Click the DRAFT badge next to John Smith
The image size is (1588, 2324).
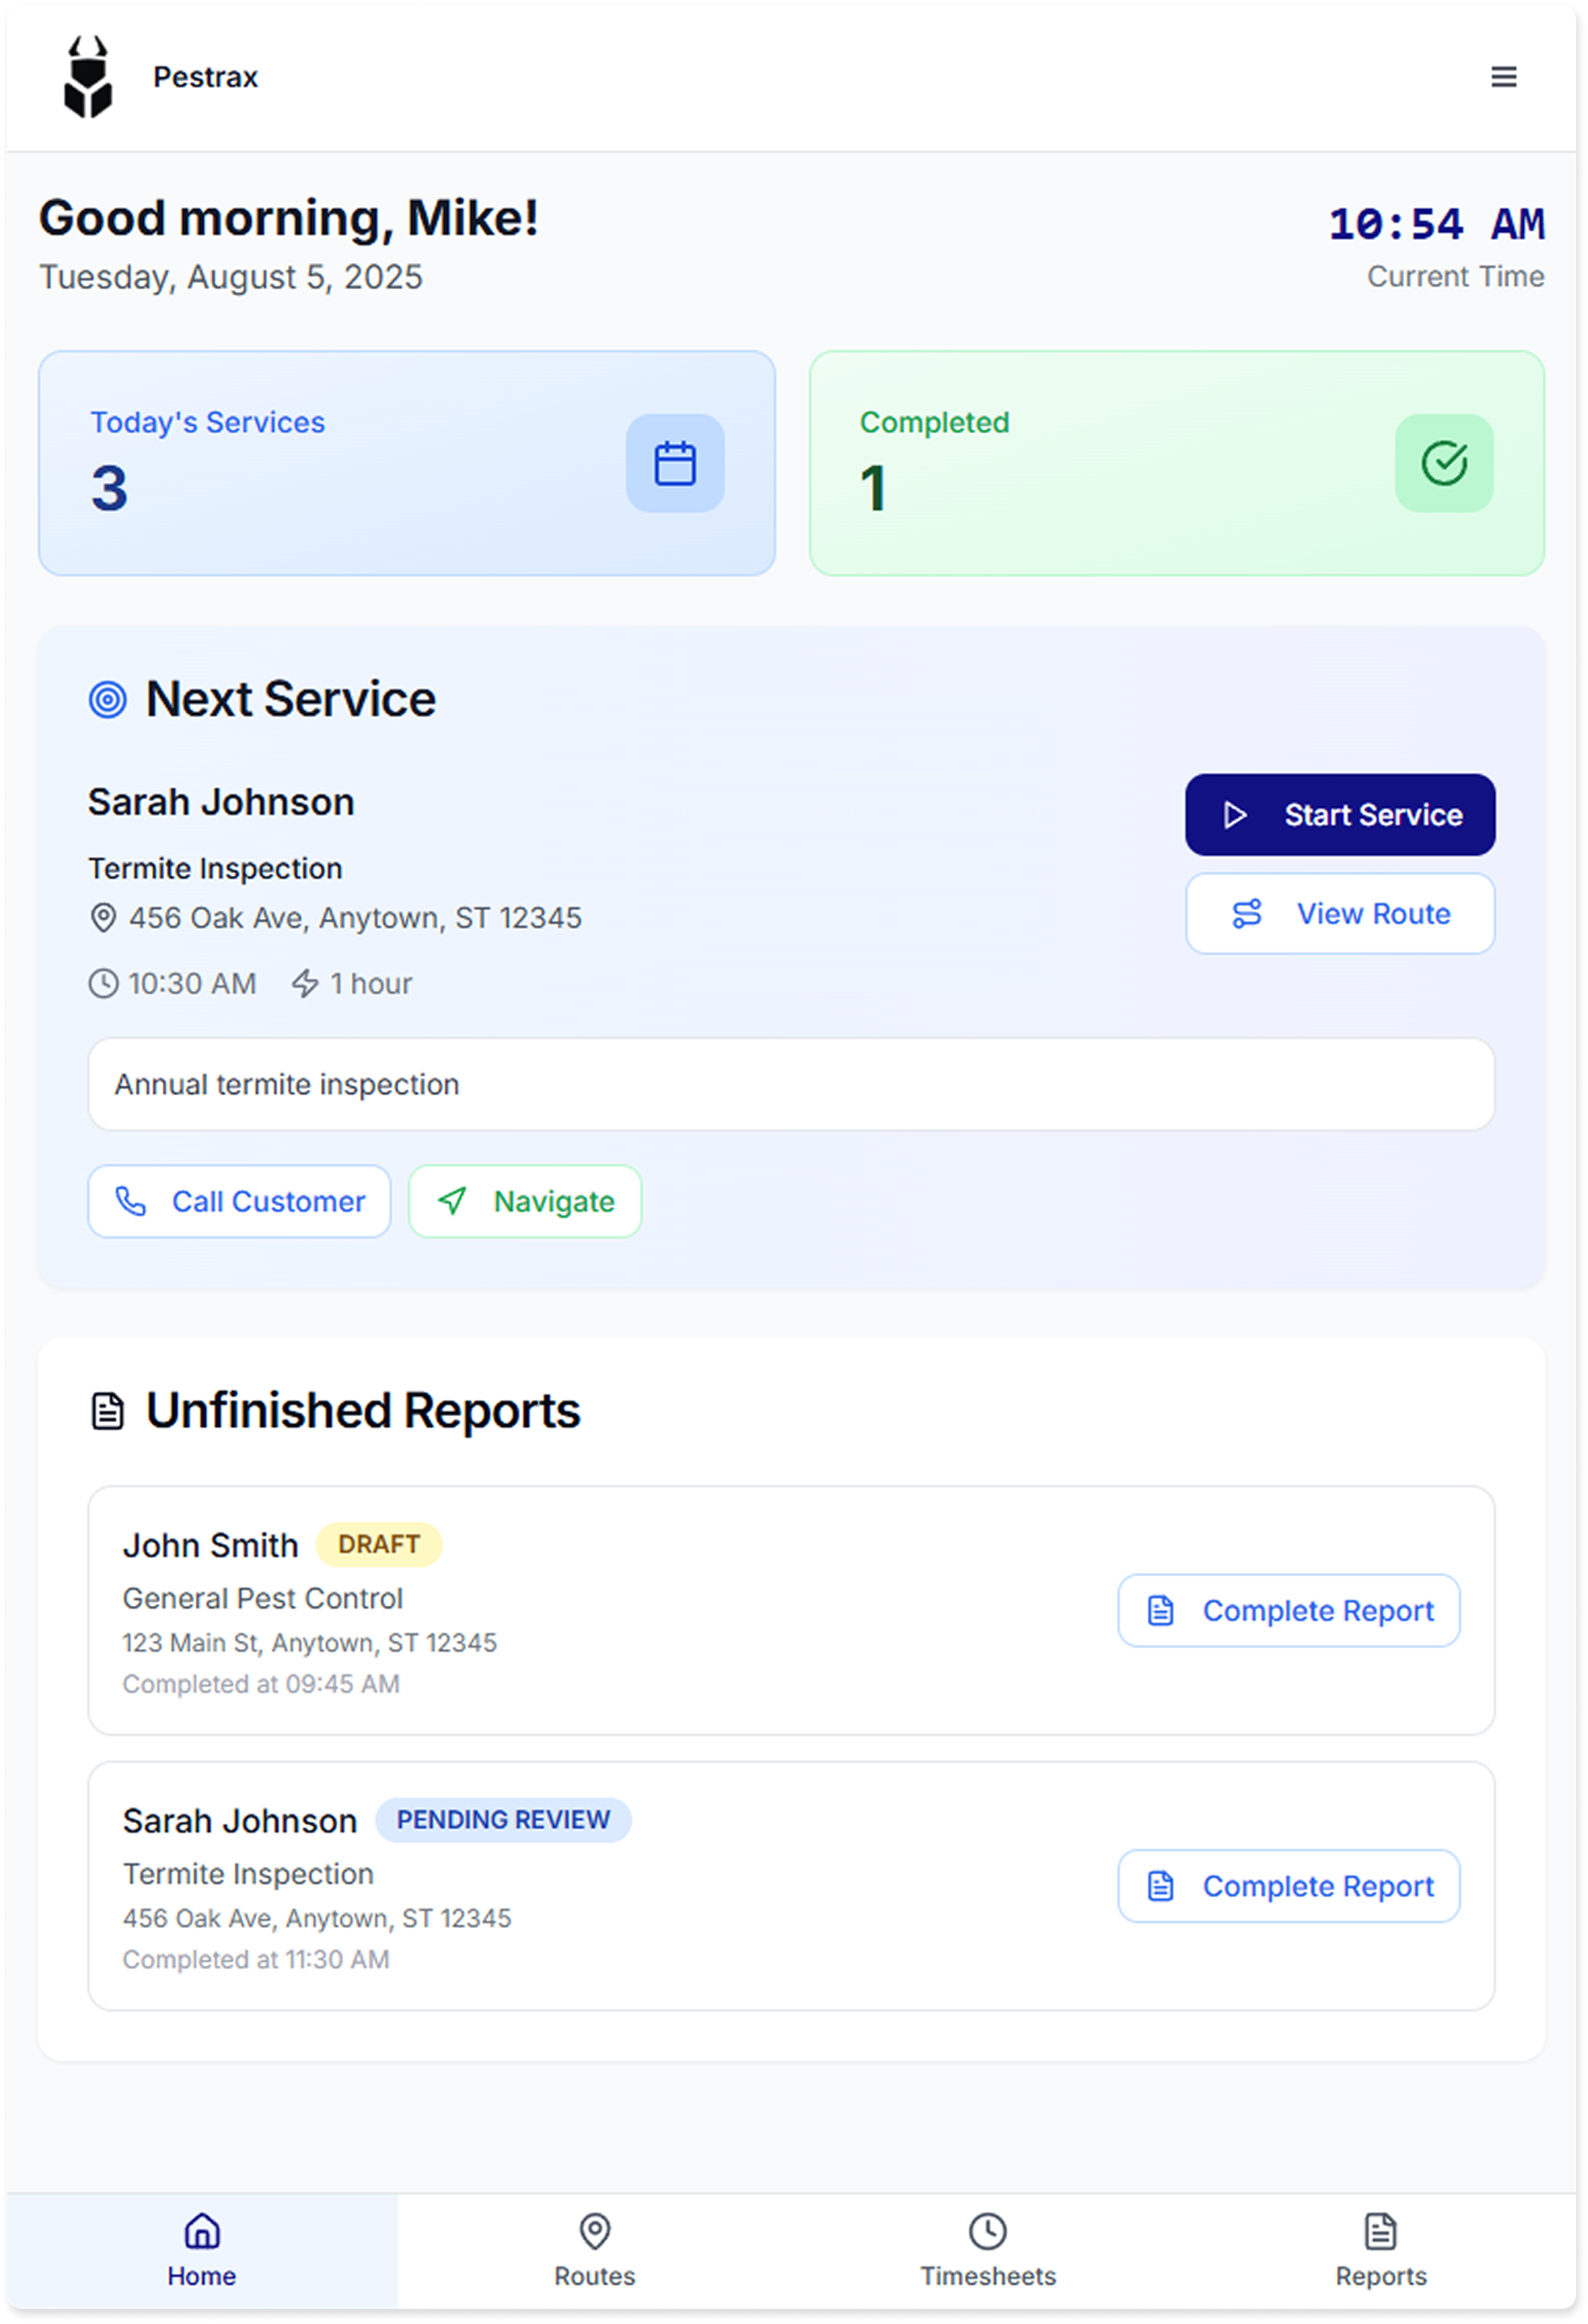[x=380, y=1544]
